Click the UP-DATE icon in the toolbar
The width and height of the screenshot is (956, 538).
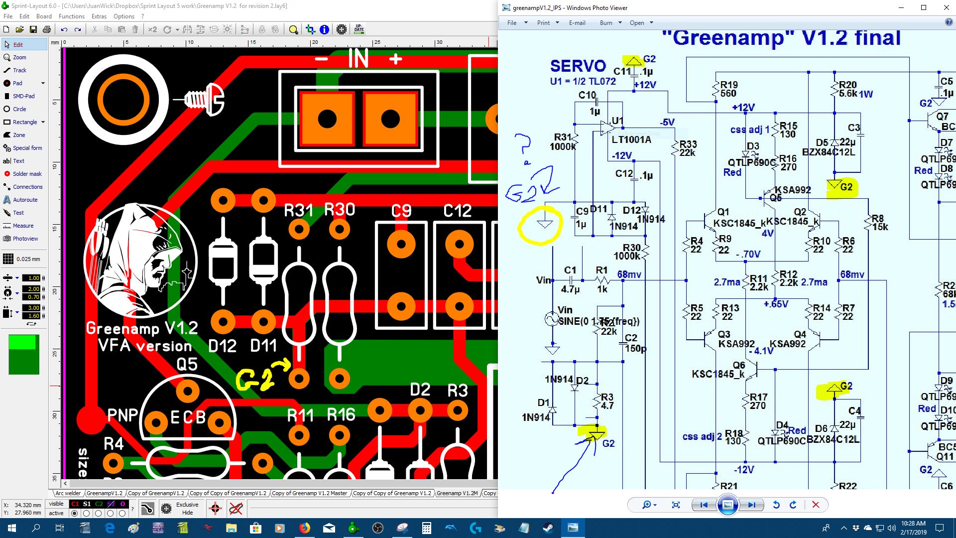pos(359,29)
